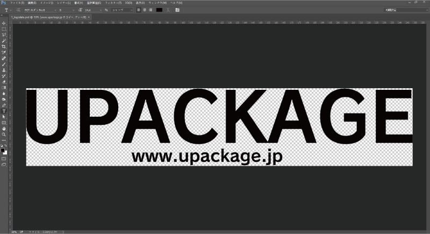
Task: Open the Window menu
Action: (157, 3)
